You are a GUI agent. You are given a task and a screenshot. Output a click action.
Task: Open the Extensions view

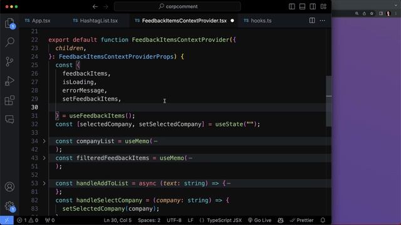click(x=10, y=100)
